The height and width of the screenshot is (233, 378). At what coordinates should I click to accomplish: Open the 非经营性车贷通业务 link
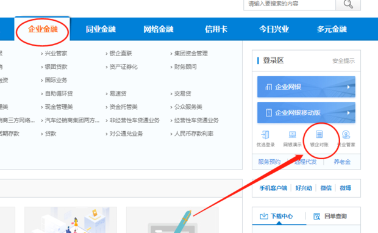pos(135,120)
